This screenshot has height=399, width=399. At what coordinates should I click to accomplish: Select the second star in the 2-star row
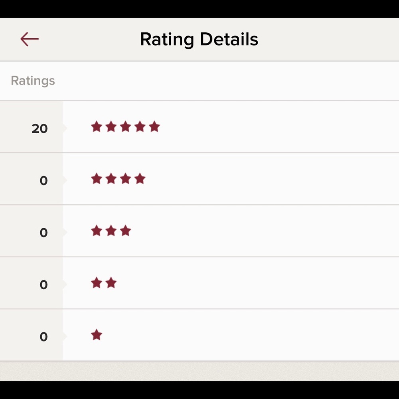pos(111,283)
